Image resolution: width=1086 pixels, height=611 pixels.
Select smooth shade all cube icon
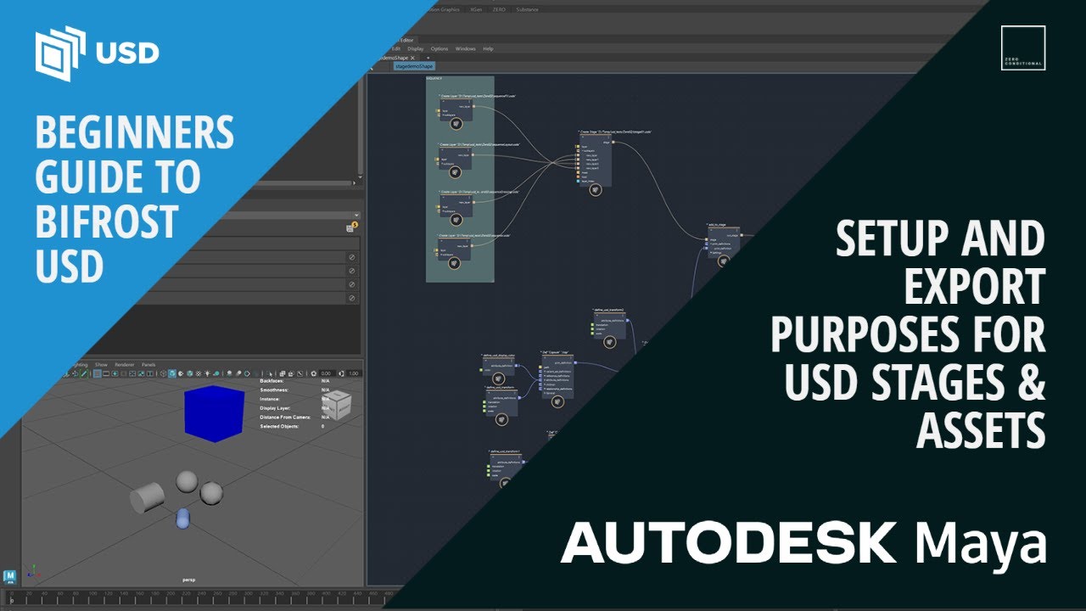coord(172,373)
